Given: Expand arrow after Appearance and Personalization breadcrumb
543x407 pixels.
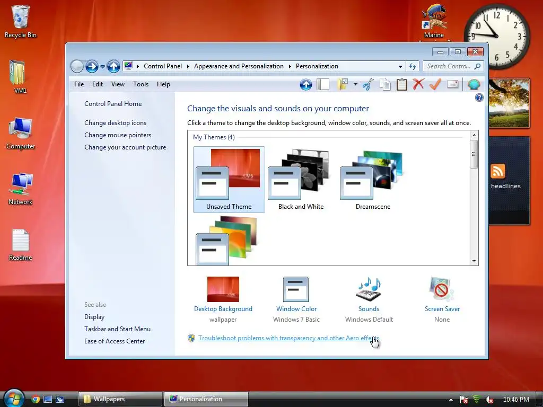Looking at the screenshot, I should point(290,66).
